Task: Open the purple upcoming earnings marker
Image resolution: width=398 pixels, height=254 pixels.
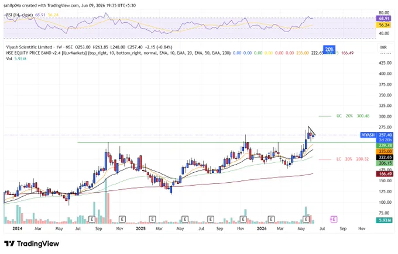Action: [334, 220]
